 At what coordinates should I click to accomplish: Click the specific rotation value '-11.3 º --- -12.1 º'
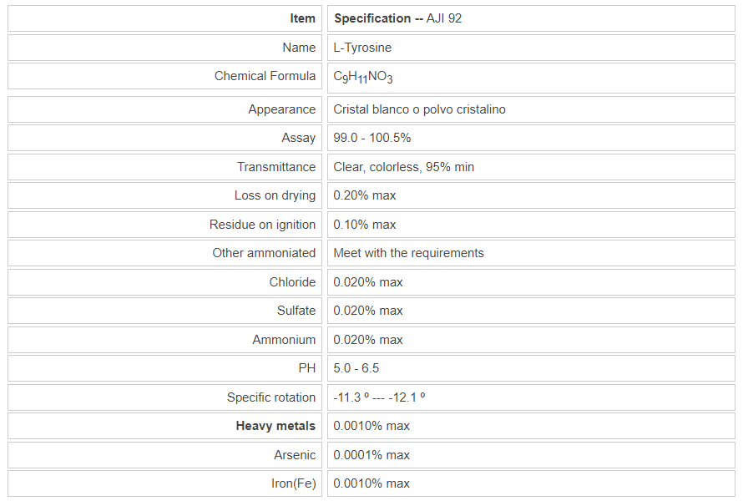(x=379, y=397)
